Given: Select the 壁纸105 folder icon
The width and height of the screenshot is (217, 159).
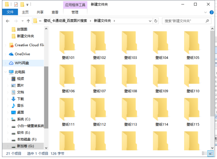Looking at the screenshot, I should (192, 42).
